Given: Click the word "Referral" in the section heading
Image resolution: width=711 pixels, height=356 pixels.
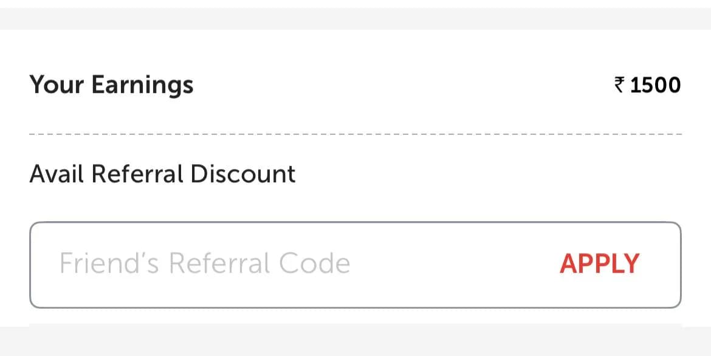Looking at the screenshot, I should [137, 174].
